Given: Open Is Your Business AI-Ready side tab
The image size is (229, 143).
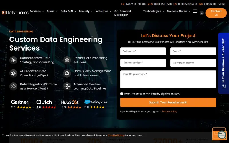Looking at the screenshot, I should point(224,63).
